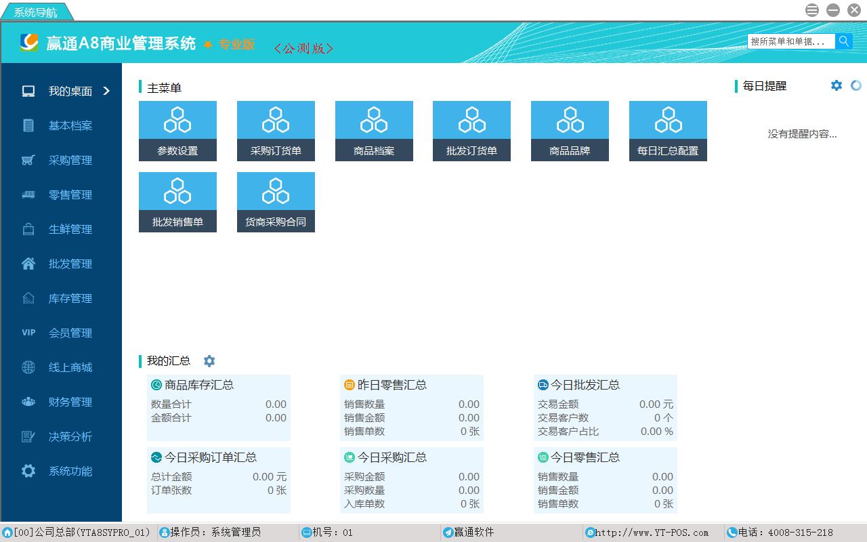
Task: Open 会员管理 sidebar section
Action: [x=70, y=333]
